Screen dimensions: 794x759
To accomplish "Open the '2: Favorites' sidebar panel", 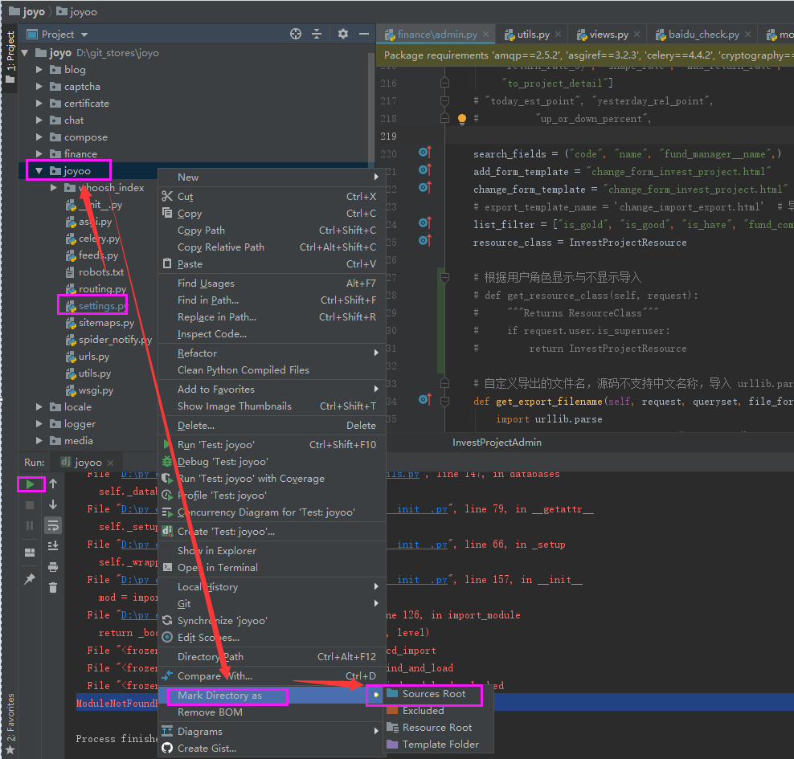I will (10, 723).
